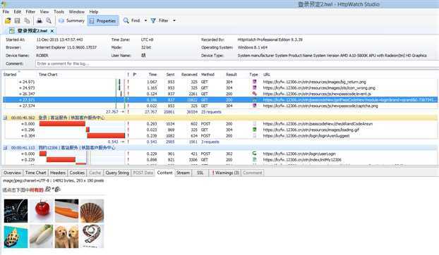The width and height of the screenshot is (439, 255).
Task: Open the dropdown arrow beside Find
Action: 145,20
